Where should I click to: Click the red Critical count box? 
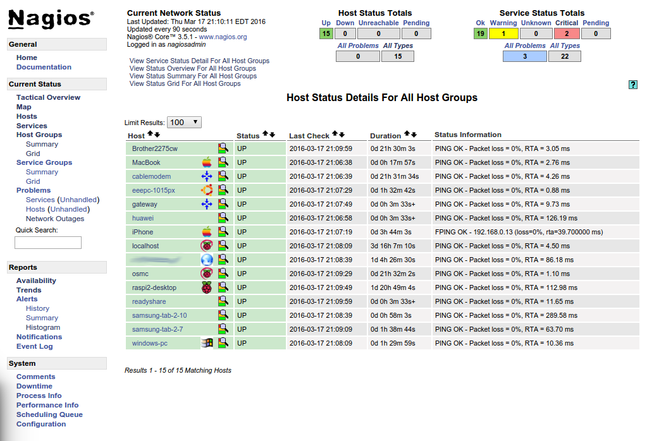click(x=567, y=33)
